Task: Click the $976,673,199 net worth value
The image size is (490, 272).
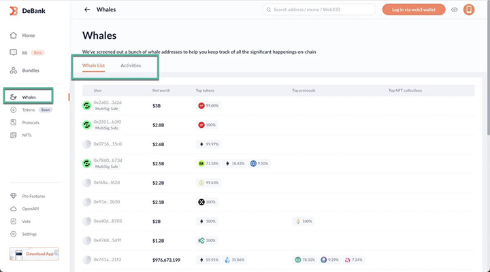Action: (x=166, y=260)
